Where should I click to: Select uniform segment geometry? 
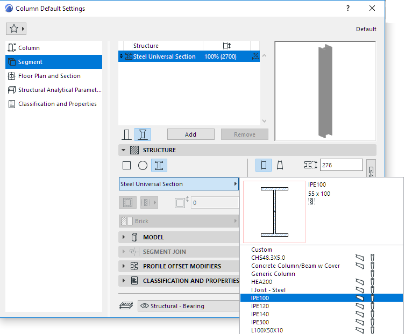coord(264,165)
